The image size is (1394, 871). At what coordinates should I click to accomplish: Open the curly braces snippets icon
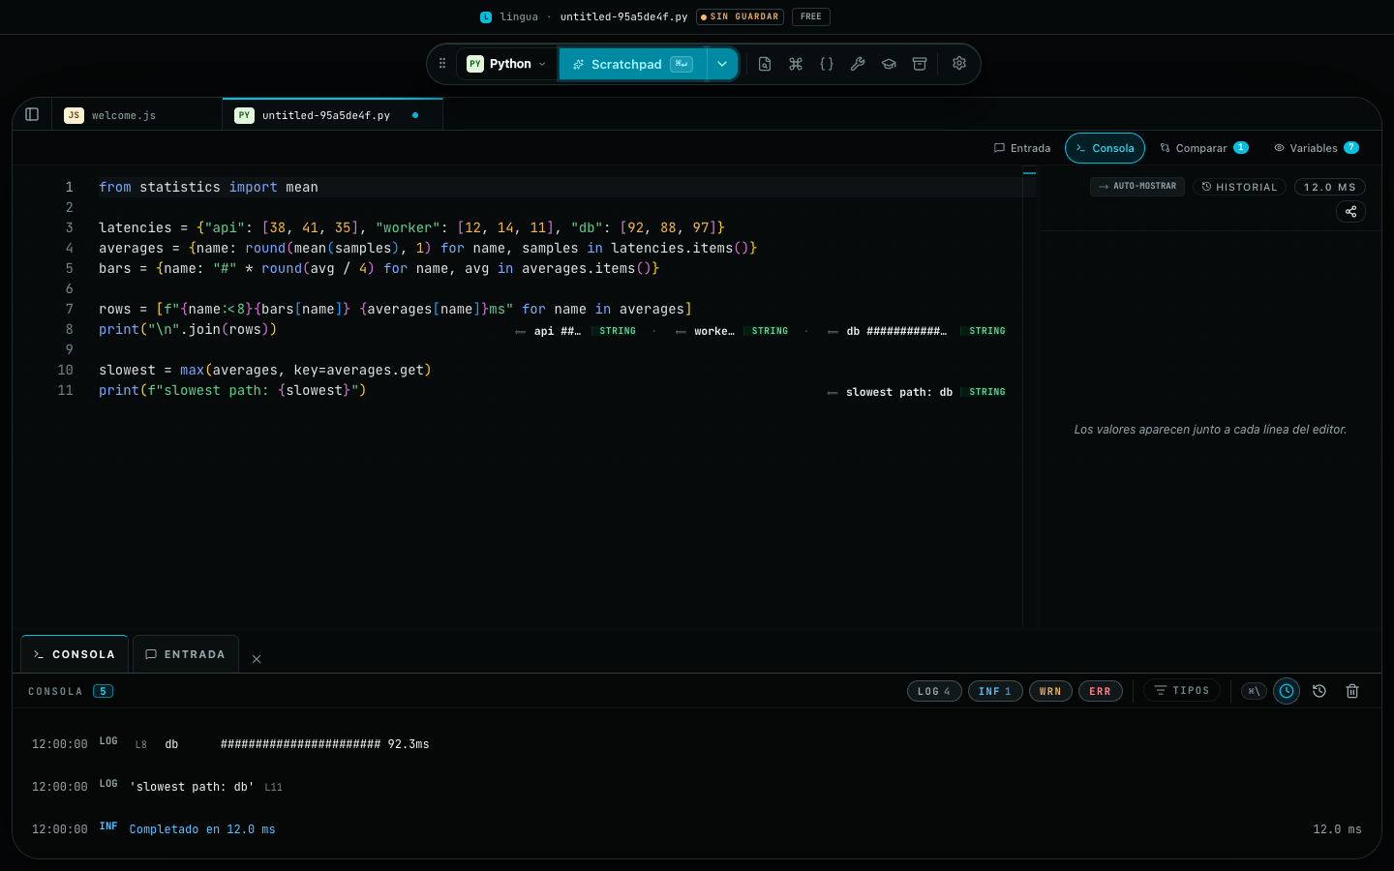point(827,64)
